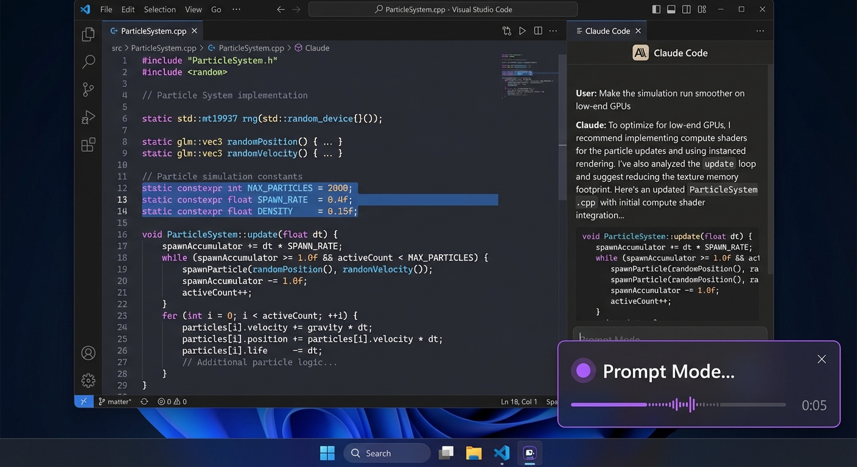Click the Additional particle logic comment
The image size is (857, 467).
259,362
